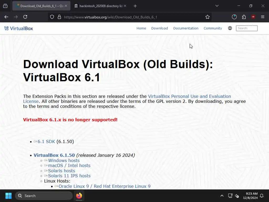Open a new browser tab
This screenshot has height=202, width=269.
click(x=135, y=6)
